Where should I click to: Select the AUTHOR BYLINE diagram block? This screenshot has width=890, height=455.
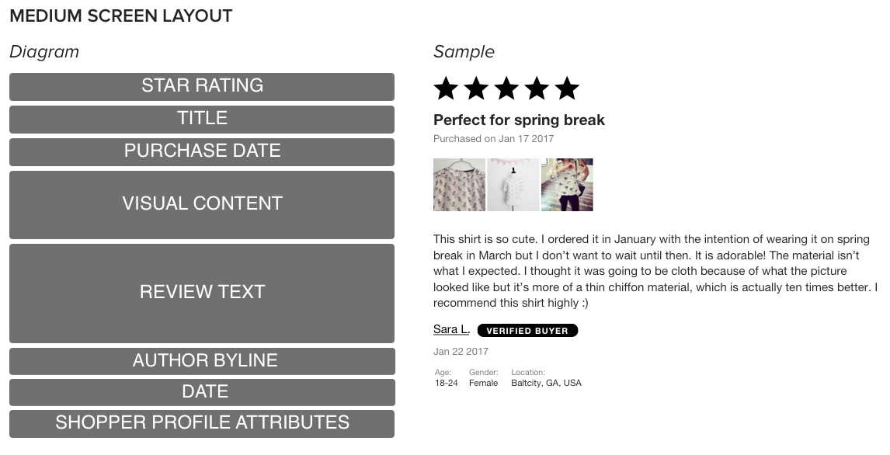click(x=202, y=361)
